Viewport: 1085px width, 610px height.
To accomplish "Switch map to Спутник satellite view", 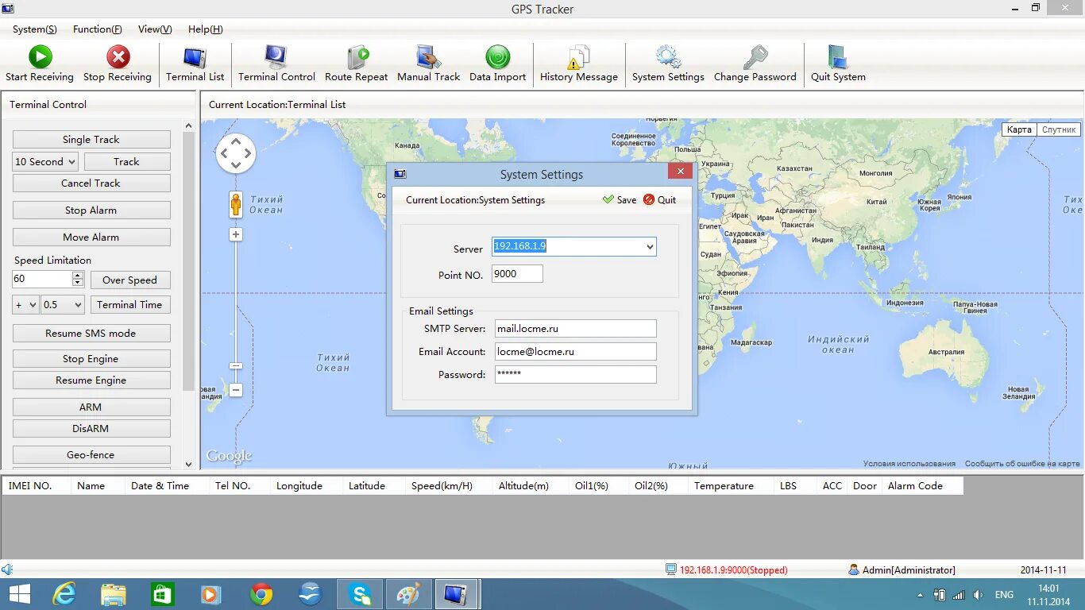I will (1059, 129).
